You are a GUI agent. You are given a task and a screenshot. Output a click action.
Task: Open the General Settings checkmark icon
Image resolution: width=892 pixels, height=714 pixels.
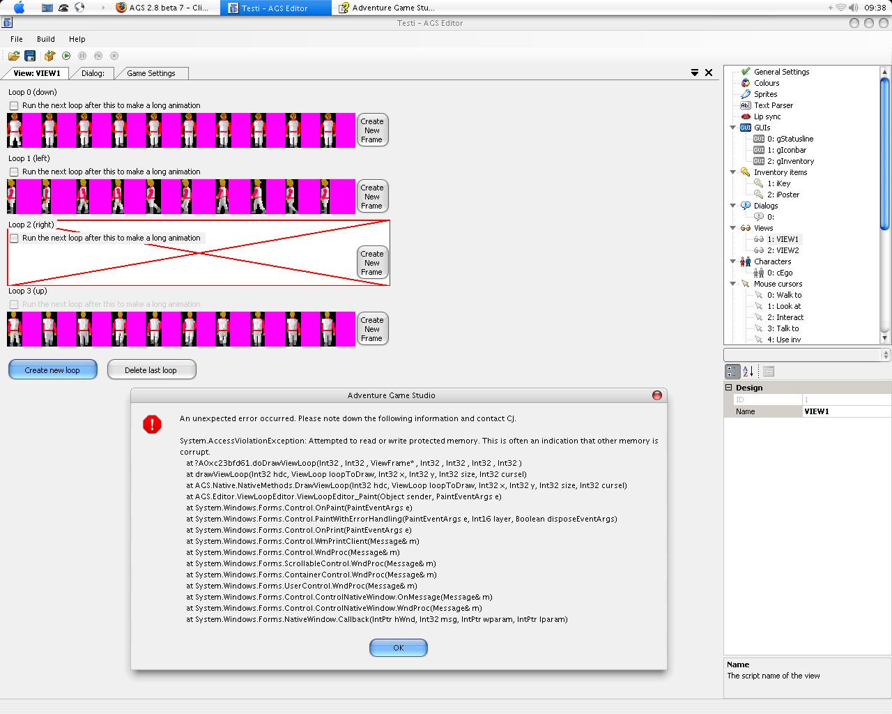[746, 72]
